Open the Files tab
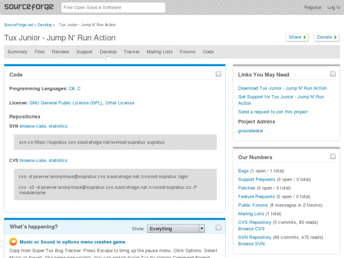Image resolution: width=344 pixels, height=258 pixels. coord(39,52)
